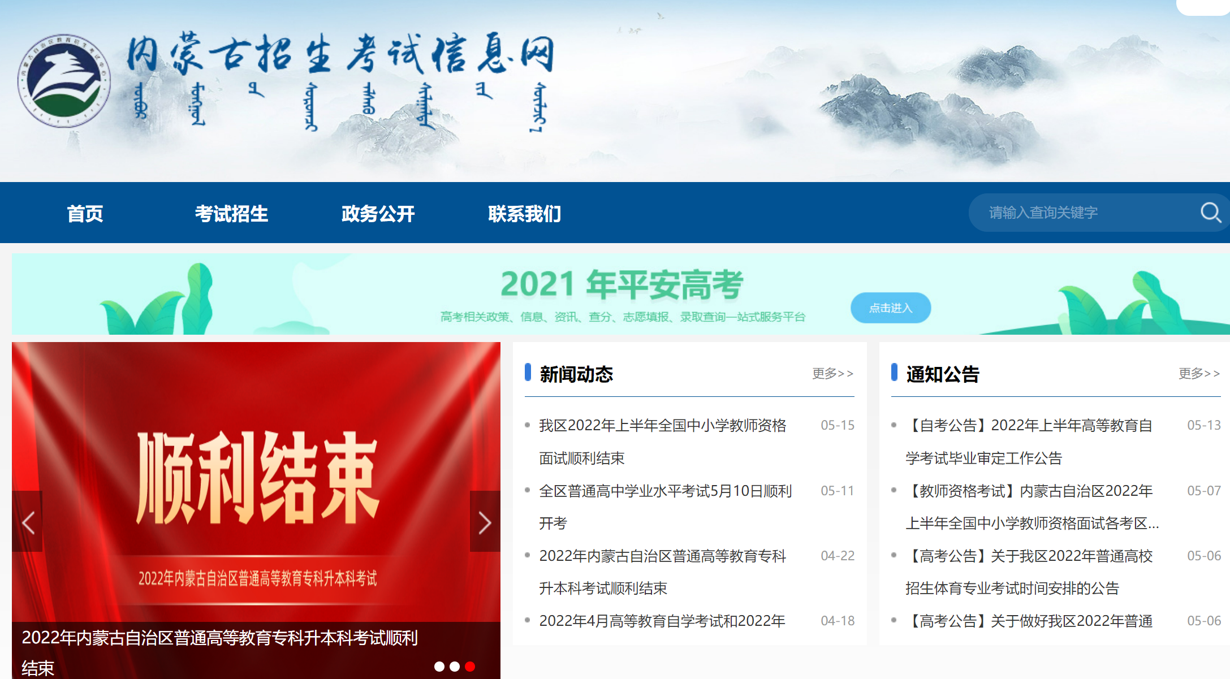Open 高考公告 体育专业考试时间 notice
This screenshot has height=679, width=1230.
[1029, 556]
